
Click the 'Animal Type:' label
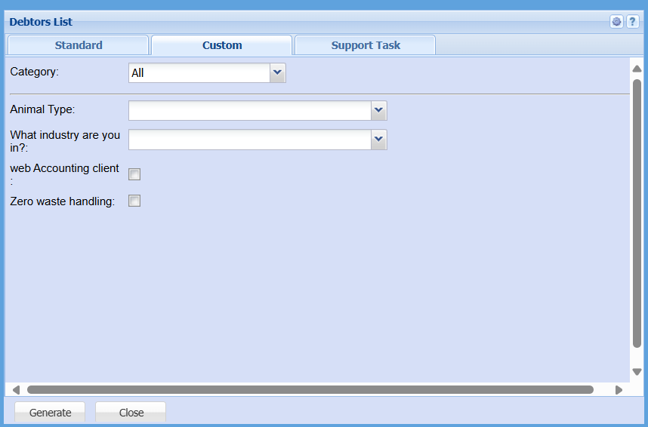(42, 109)
